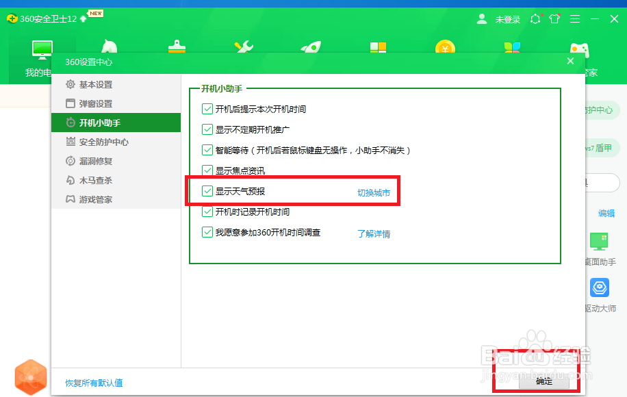The height and width of the screenshot is (397, 627).
Task: Select 游戏管家 in sidebar
Action: coord(116,199)
